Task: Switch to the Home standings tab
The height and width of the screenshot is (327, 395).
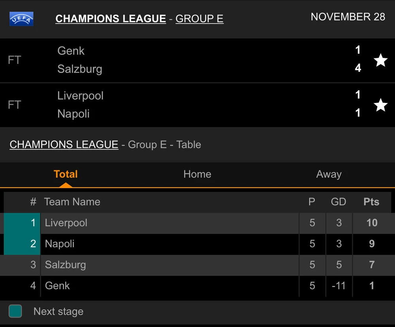Action: click(197, 174)
